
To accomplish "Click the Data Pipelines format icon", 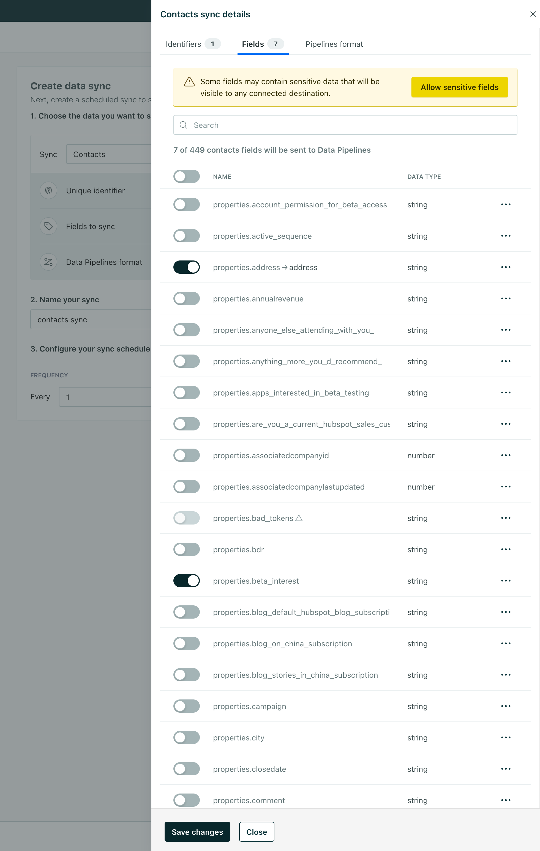I will [48, 262].
